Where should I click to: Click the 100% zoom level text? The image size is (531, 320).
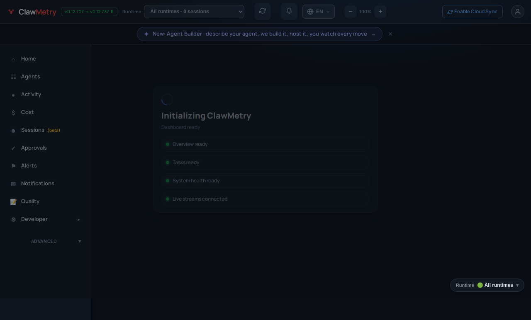pos(365,12)
